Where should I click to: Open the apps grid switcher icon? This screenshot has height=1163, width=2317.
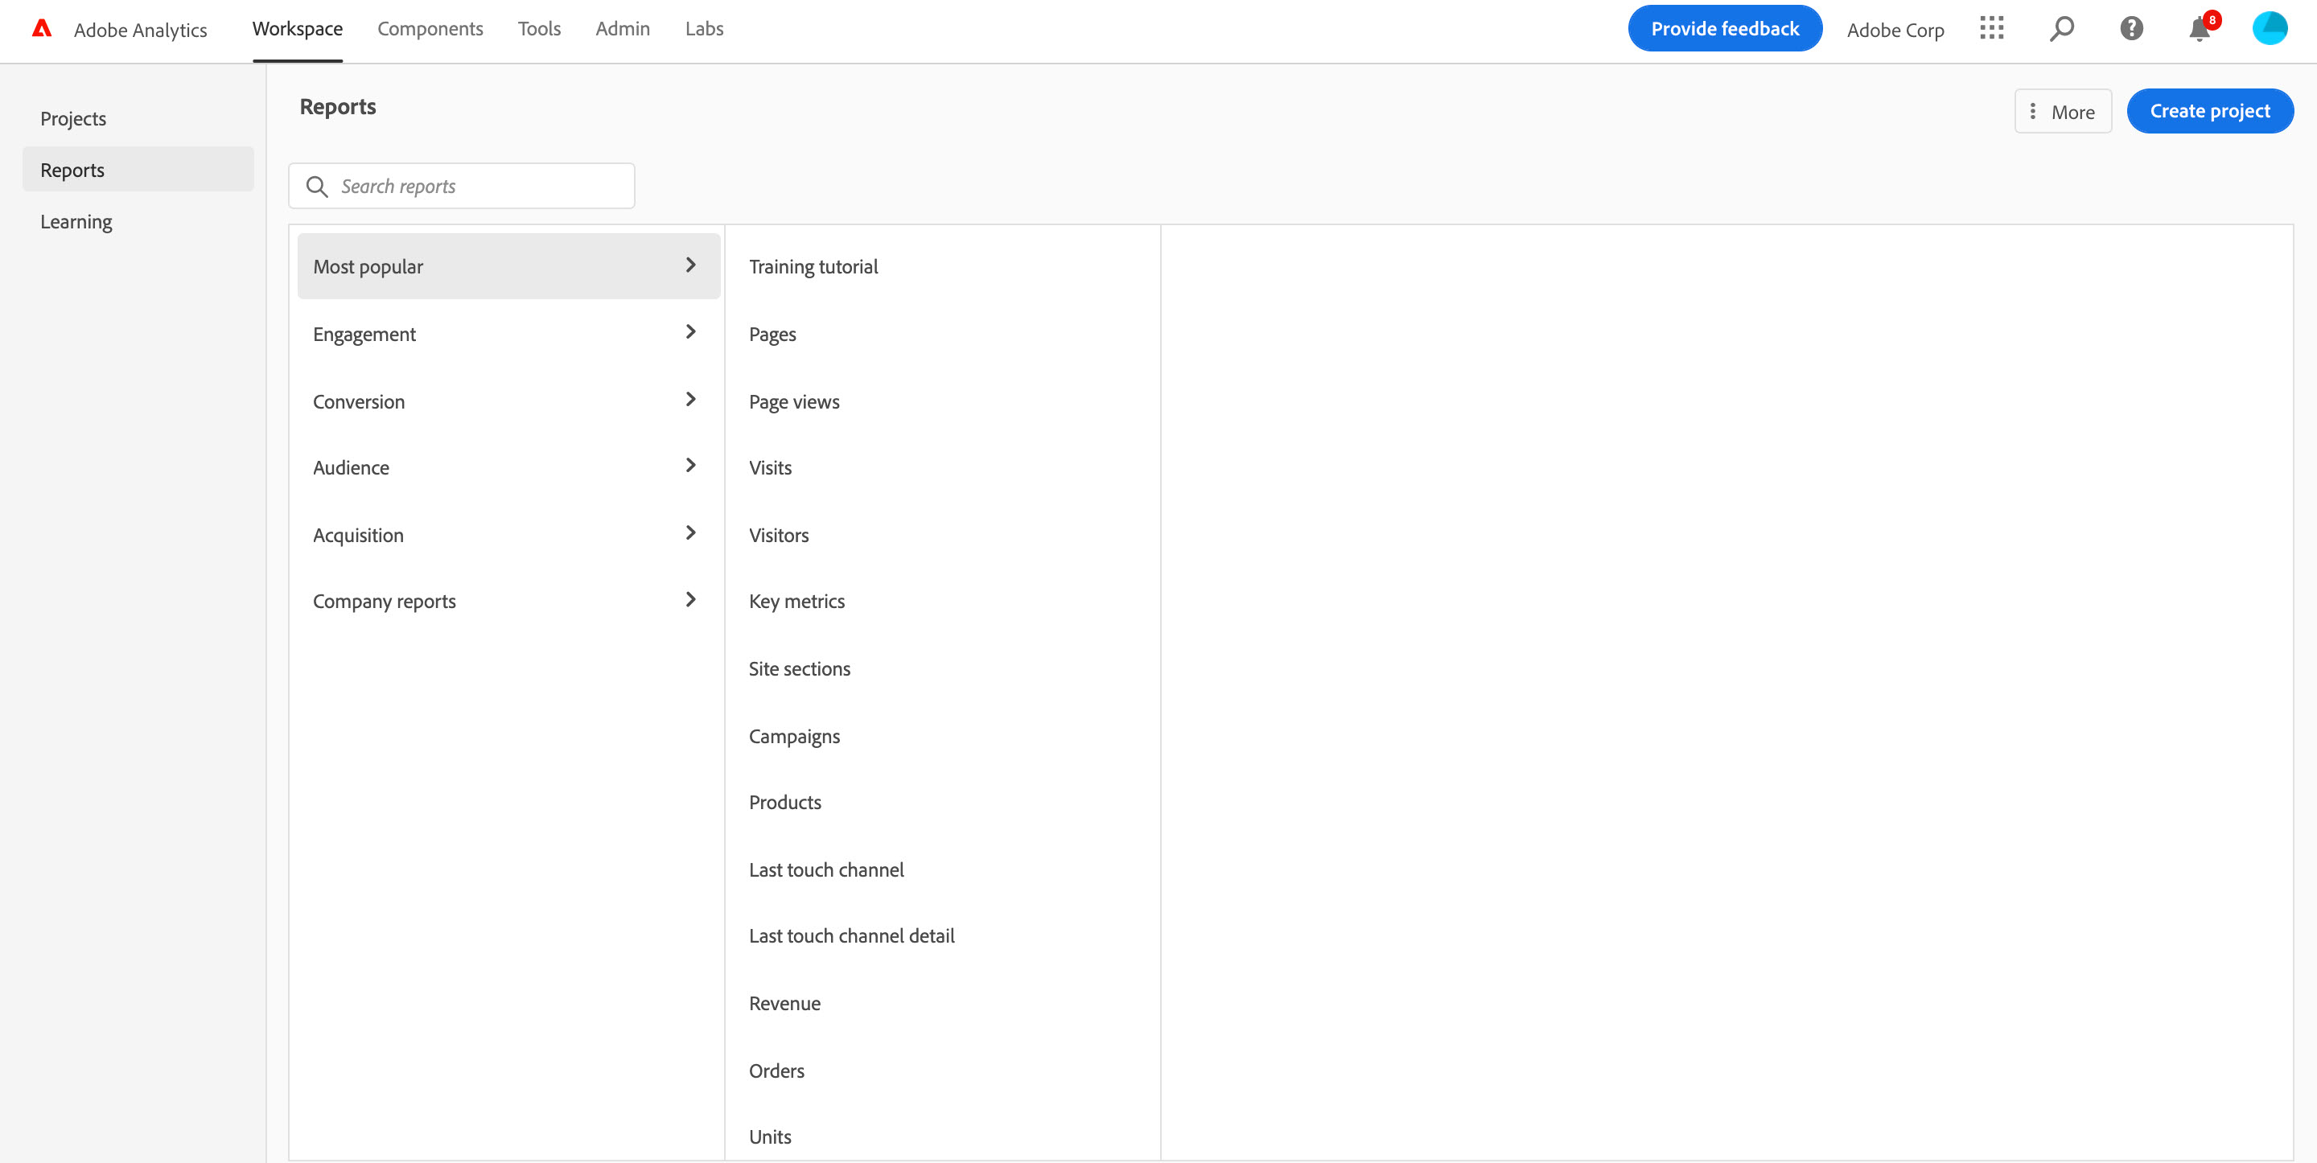[x=1991, y=29]
